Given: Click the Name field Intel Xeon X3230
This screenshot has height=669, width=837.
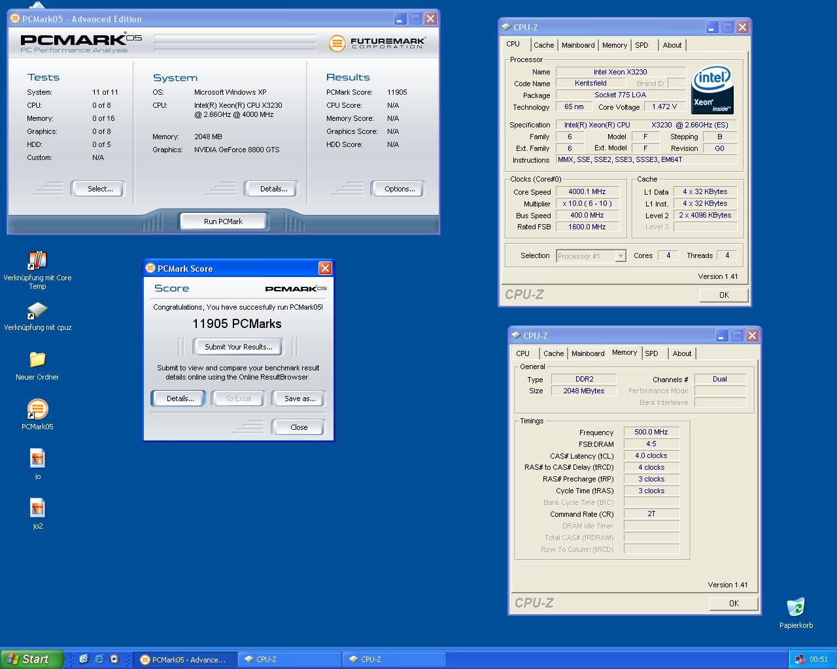Looking at the screenshot, I should [621, 72].
